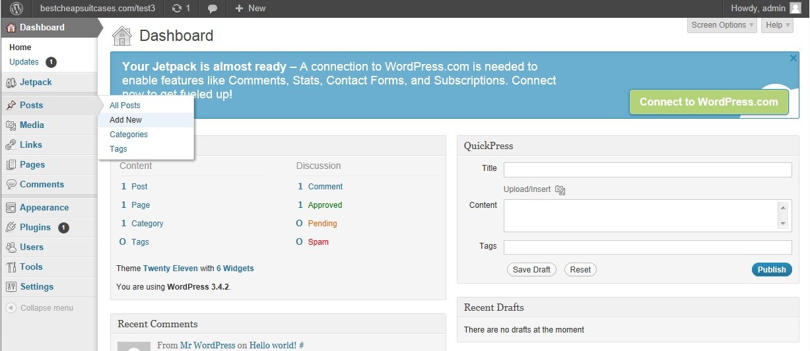Open the 6 Widgets link
This screenshot has width=810, height=351.
[235, 269]
